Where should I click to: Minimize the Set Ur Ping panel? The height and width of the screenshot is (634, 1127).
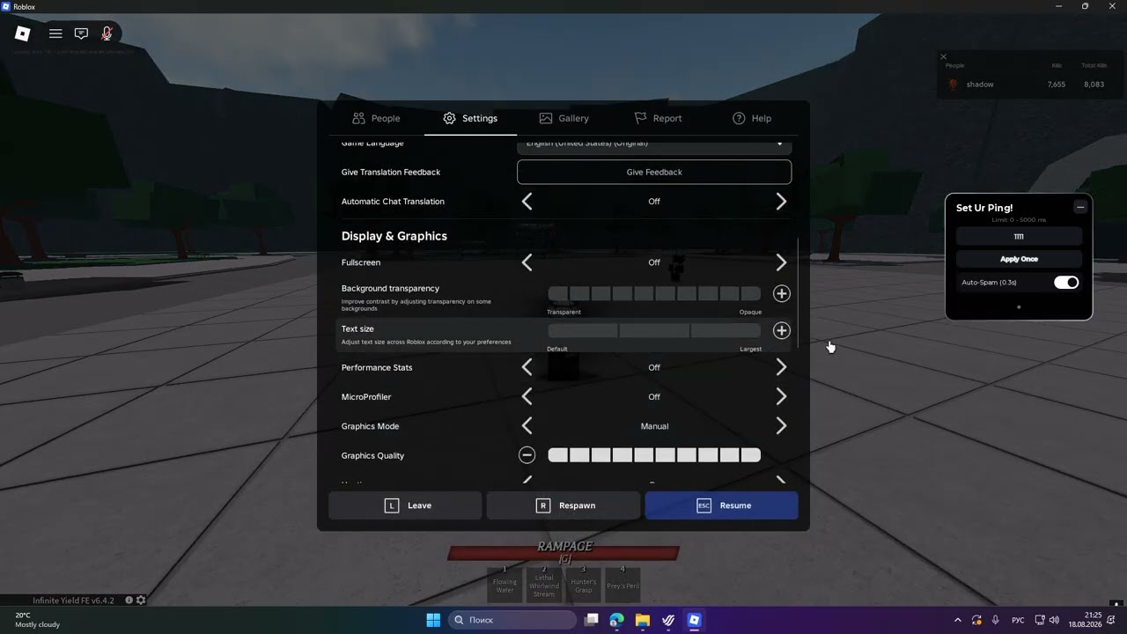click(1080, 207)
